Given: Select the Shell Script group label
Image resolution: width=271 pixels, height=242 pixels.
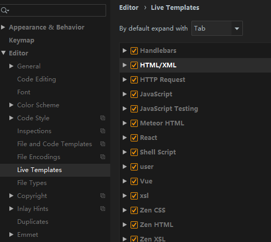Looking at the screenshot, I should point(158,152).
